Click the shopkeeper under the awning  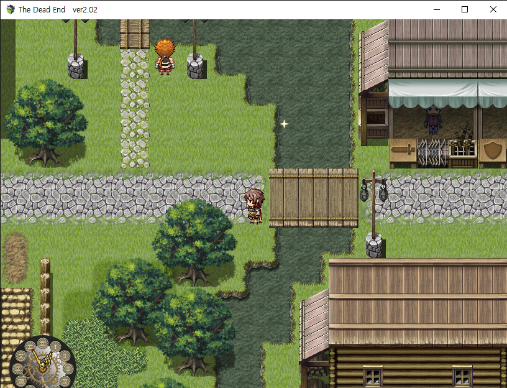pos(433,119)
